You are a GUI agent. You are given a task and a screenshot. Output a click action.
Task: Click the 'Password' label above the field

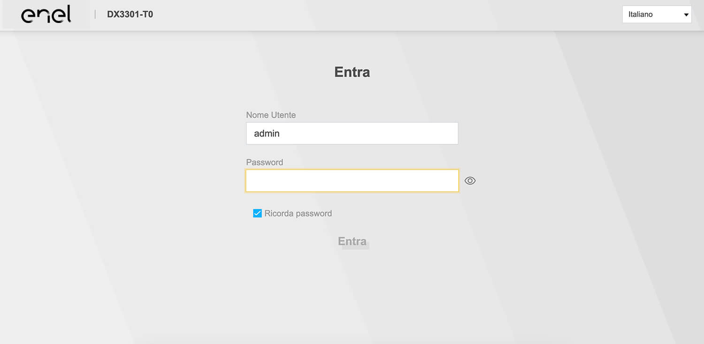[264, 162]
